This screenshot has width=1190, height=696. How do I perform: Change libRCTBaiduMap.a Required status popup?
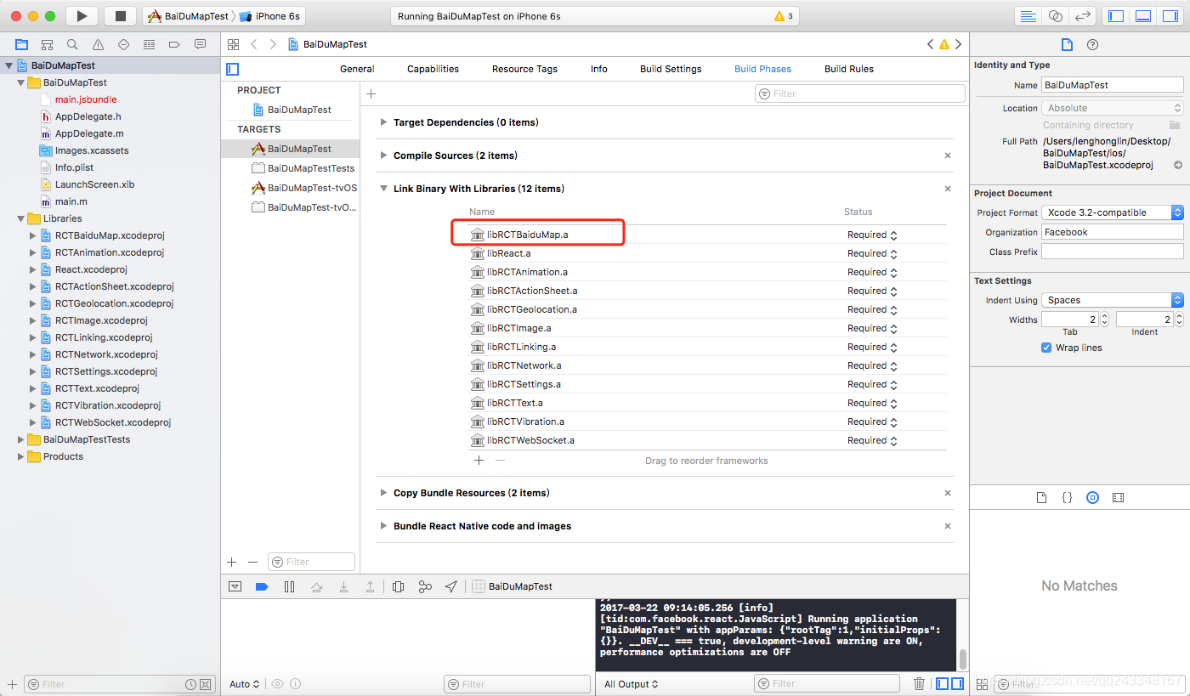pos(872,235)
